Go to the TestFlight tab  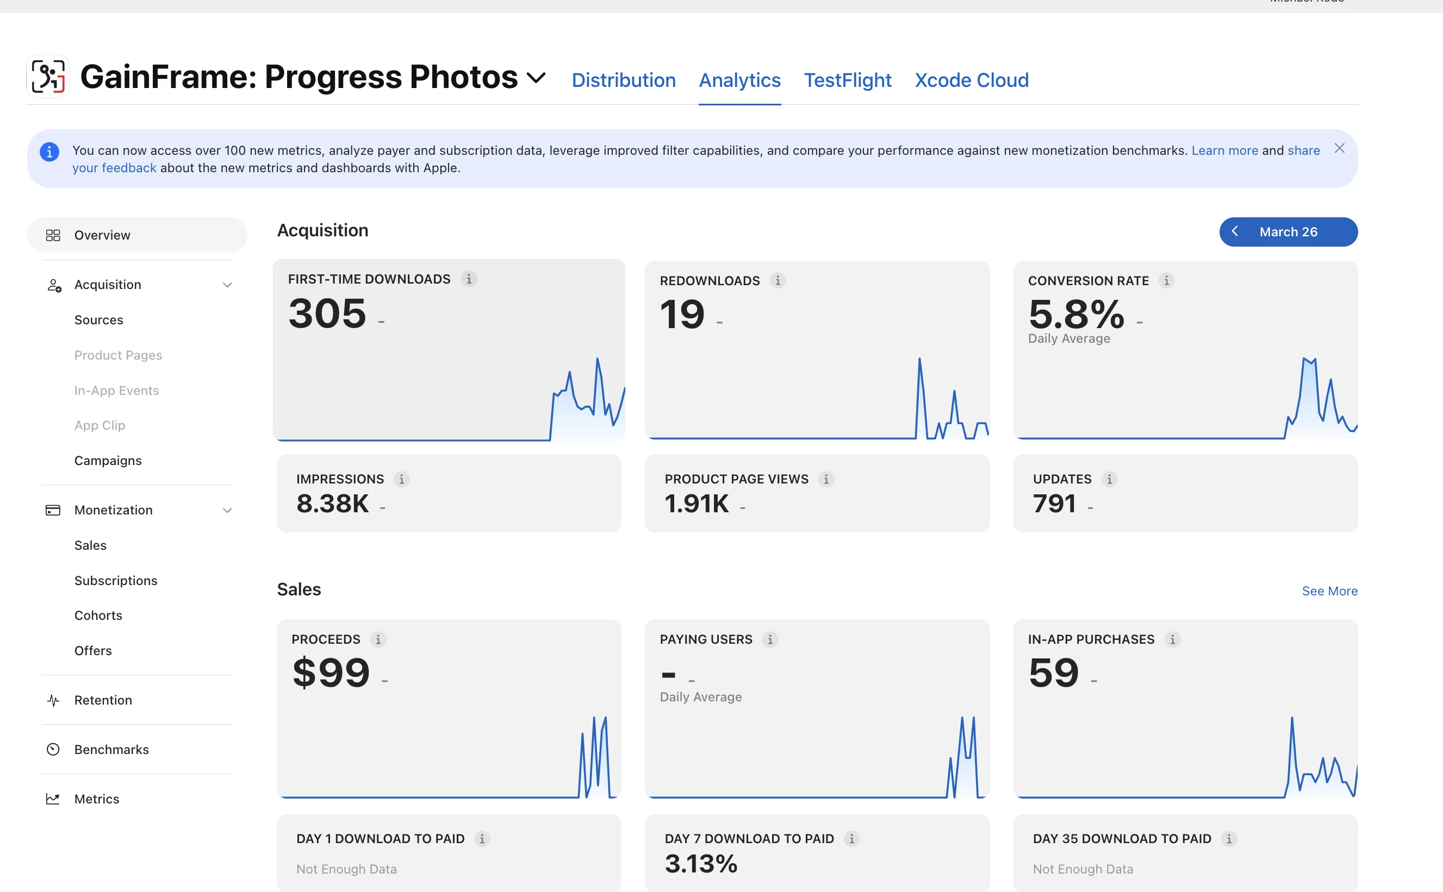847,80
